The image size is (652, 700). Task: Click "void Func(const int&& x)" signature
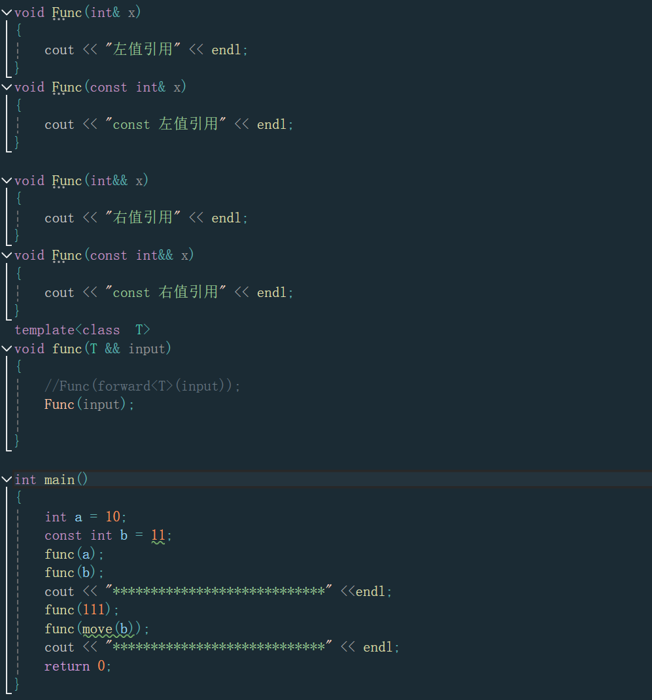pos(104,255)
